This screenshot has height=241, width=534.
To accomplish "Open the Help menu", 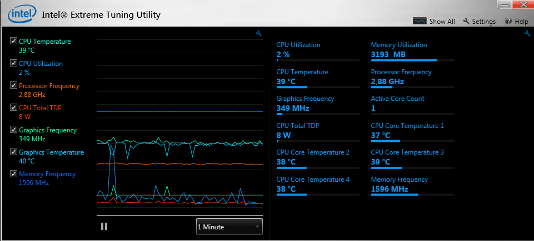I will tap(521, 22).
